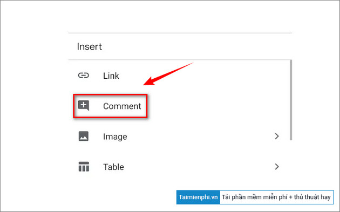The height and width of the screenshot is (212, 340).
Task: Expand the Table submenu arrow
Action: click(277, 167)
